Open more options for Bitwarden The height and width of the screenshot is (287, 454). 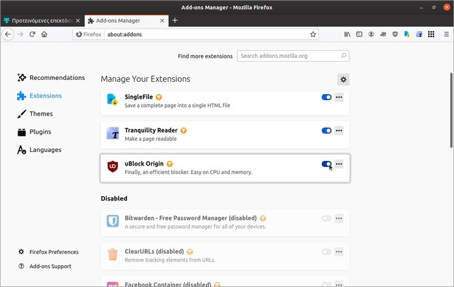coord(339,218)
